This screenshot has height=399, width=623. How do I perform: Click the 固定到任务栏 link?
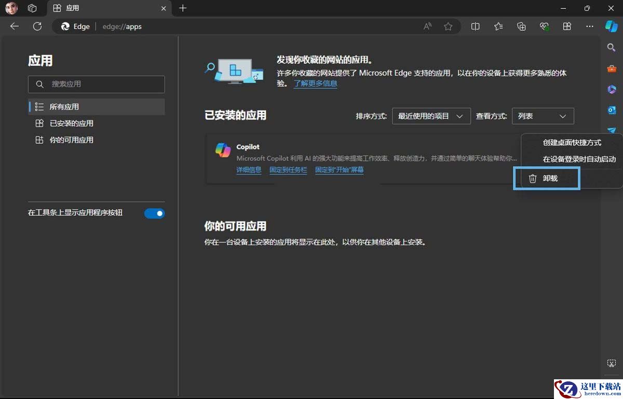click(288, 170)
